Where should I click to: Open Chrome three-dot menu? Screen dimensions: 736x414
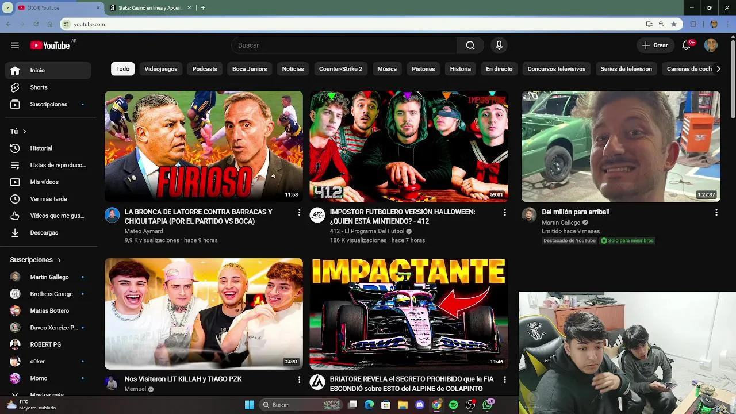[728, 24]
